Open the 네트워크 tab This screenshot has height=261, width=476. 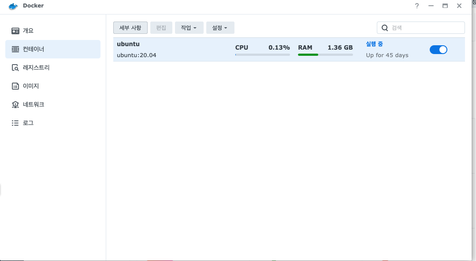click(x=53, y=105)
